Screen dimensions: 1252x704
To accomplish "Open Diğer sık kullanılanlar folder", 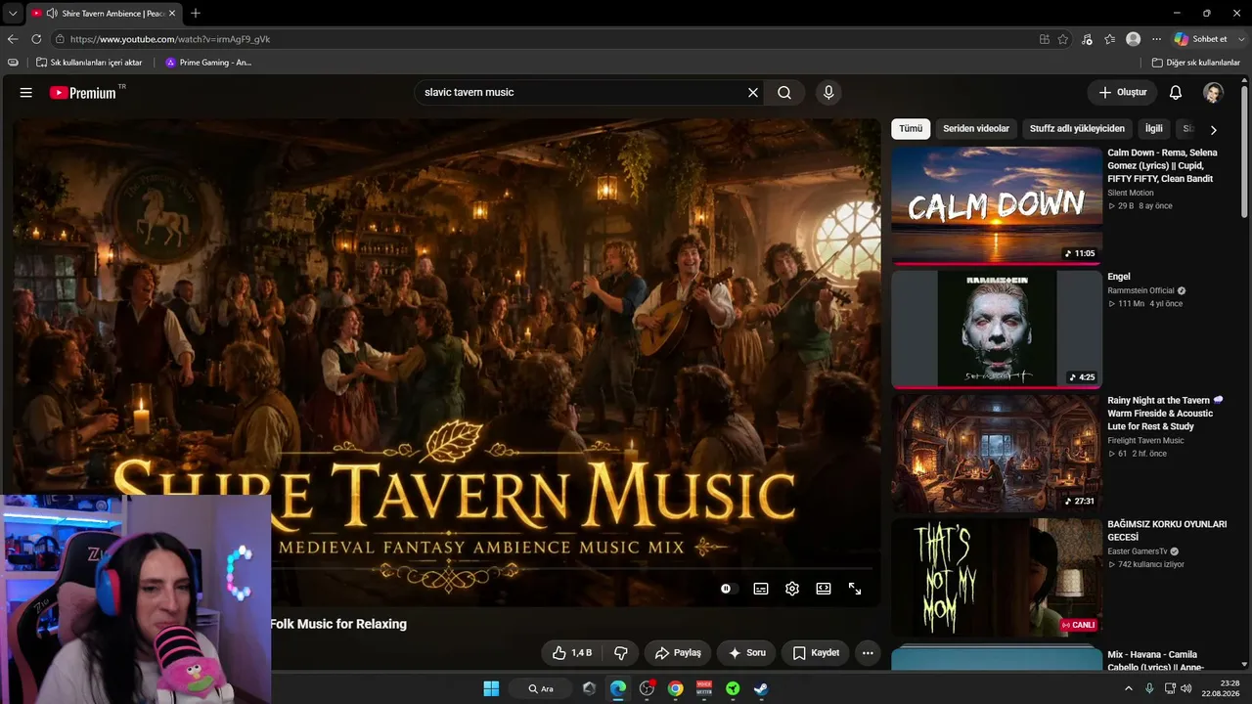I will [1195, 63].
